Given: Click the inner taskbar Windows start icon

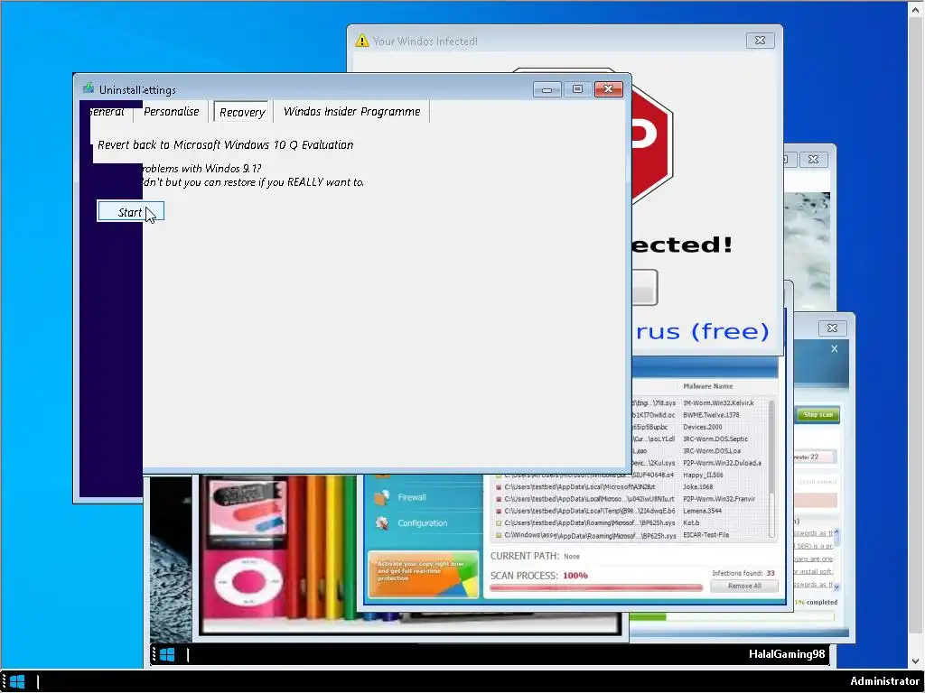Looking at the screenshot, I should [167, 654].
